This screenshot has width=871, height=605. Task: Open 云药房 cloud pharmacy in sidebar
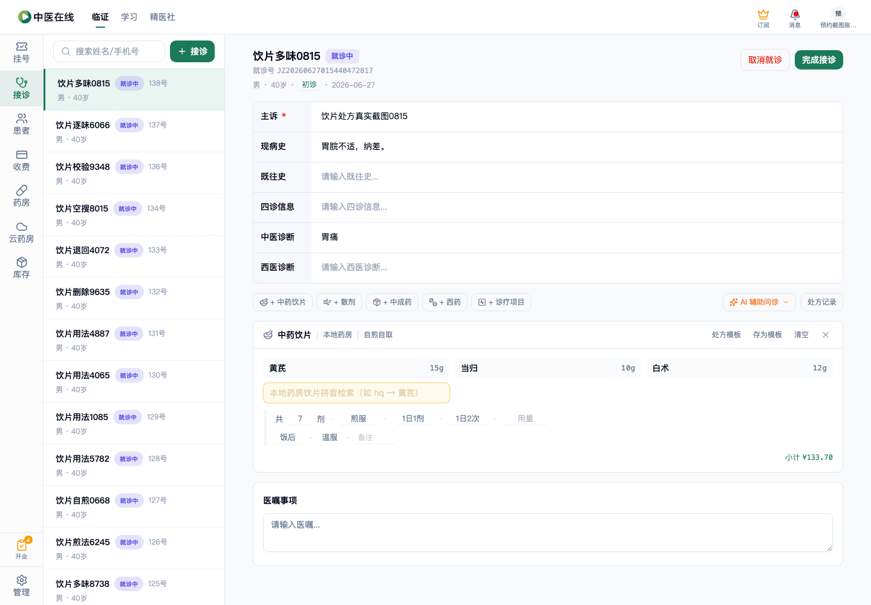21,233
